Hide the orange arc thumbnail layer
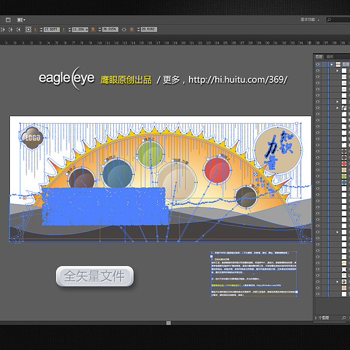The image size is (350, 350). [x=318, y=263]
